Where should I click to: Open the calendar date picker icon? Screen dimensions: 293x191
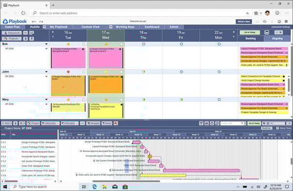(267, 33)
